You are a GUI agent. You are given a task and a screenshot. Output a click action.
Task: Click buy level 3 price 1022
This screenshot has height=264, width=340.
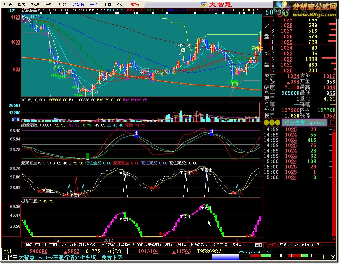click(286, 59)
